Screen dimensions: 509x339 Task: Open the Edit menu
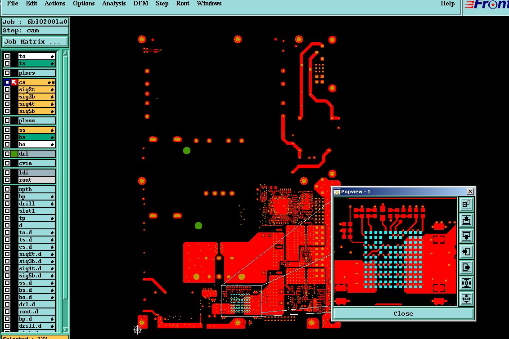[x=32, y=4]
